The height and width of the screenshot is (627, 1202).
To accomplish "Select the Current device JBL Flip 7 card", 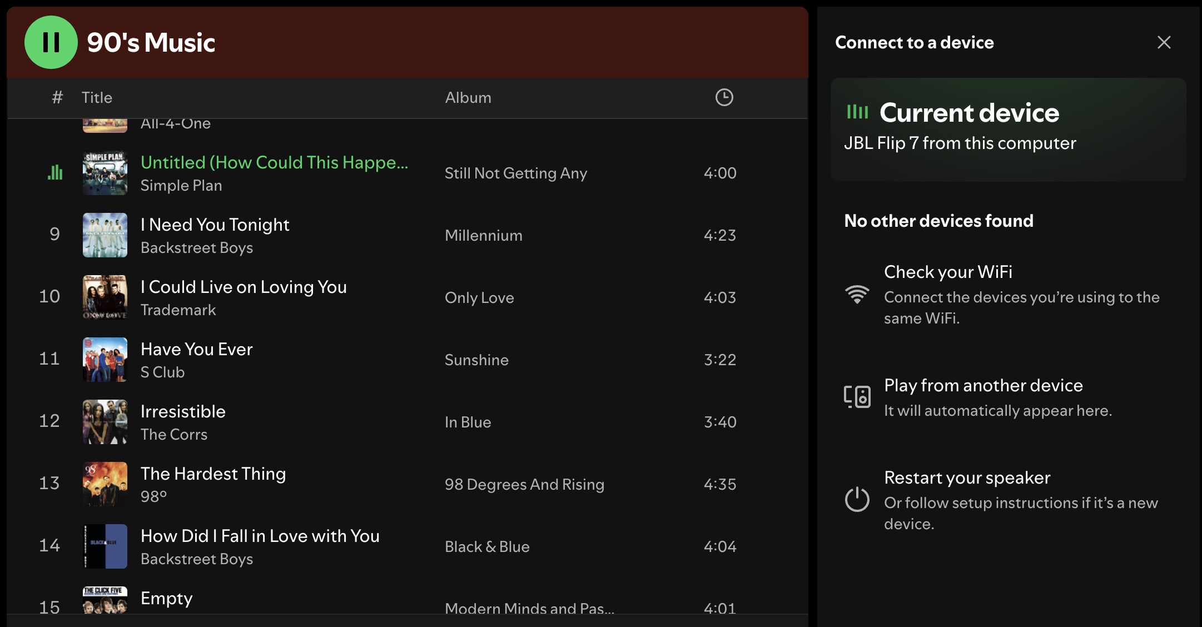I will pos(1008,130).
